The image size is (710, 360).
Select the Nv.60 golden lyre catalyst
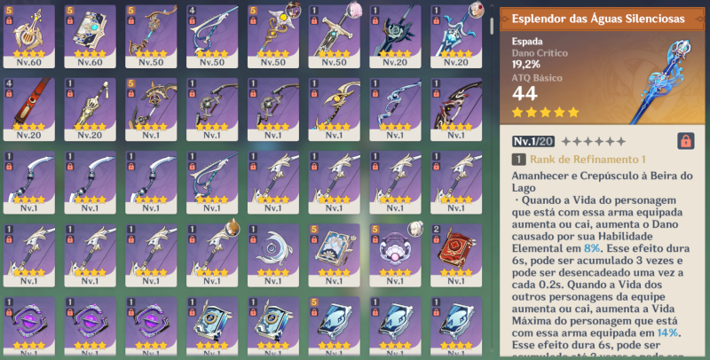(x=29, y=36)
